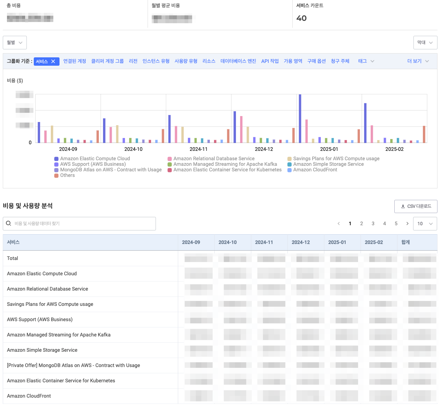Toggle Amazon Managed Streaming for Apache Kafka legend

pyautogui.click(x=222, y=164)
